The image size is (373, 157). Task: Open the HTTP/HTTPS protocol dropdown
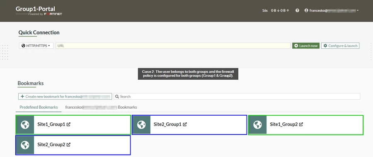36,46
